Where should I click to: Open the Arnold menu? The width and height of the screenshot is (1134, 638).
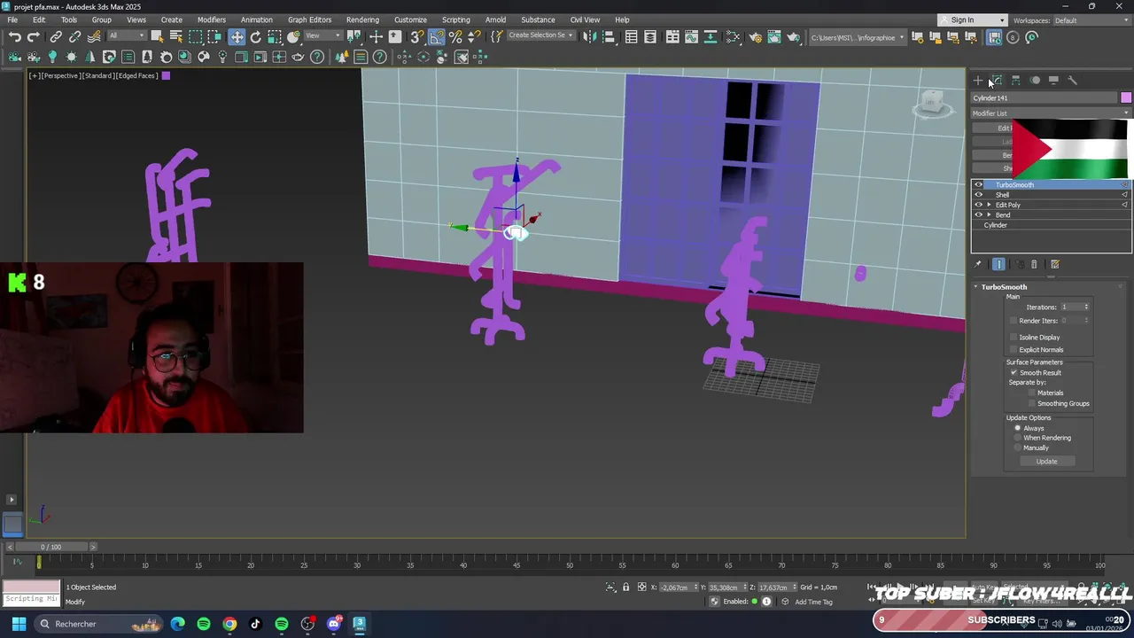point(495,19)
